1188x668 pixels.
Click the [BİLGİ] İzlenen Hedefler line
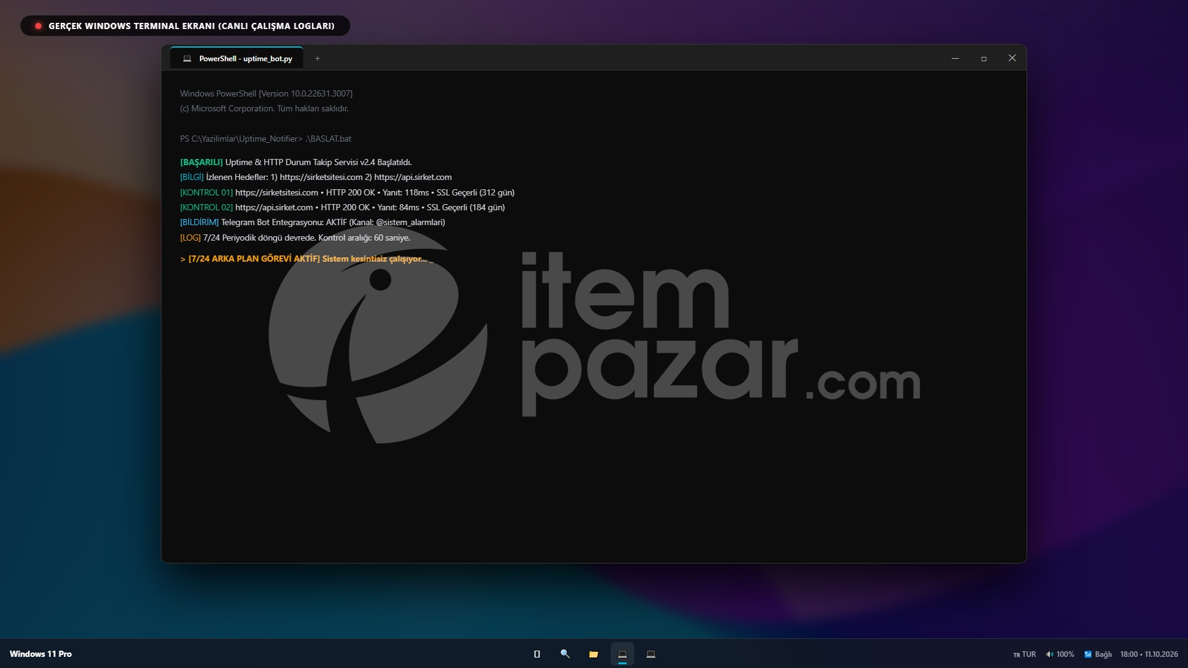pos(316,177)
